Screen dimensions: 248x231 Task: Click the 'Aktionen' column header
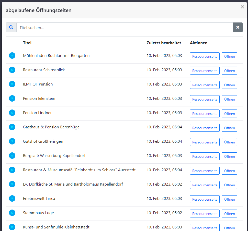[x=199, y=43]
